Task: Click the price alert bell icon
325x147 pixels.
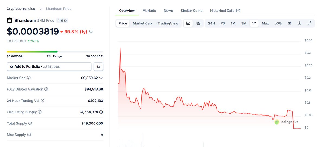Action: tap(98, 66)
